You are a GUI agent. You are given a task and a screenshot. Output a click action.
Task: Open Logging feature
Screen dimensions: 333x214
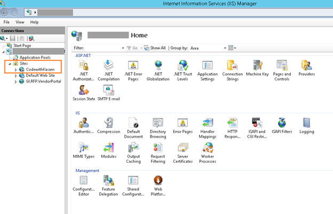307,126
